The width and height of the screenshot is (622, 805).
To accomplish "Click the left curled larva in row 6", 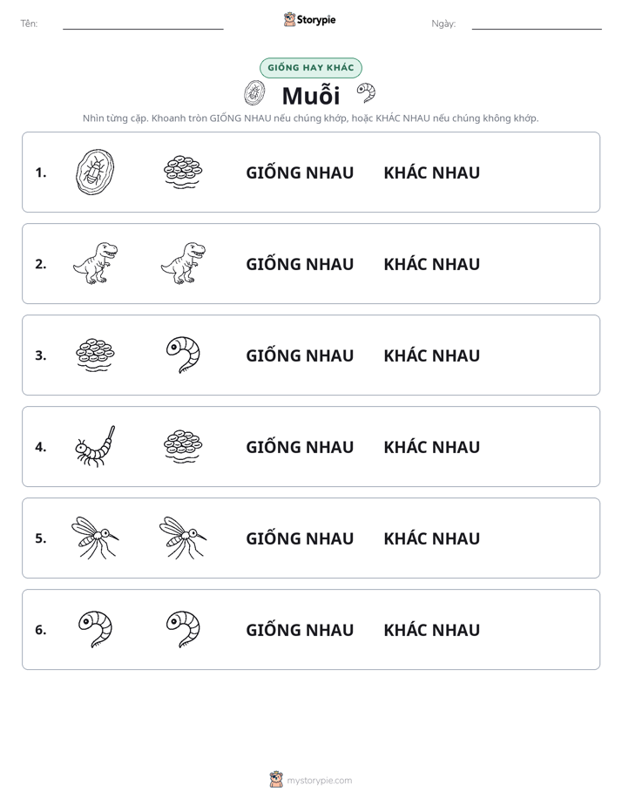I will click(x=95, y=629).
